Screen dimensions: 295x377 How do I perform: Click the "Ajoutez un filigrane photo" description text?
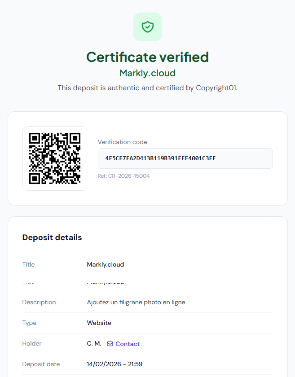pyautogui.click(x=136, y=302)
